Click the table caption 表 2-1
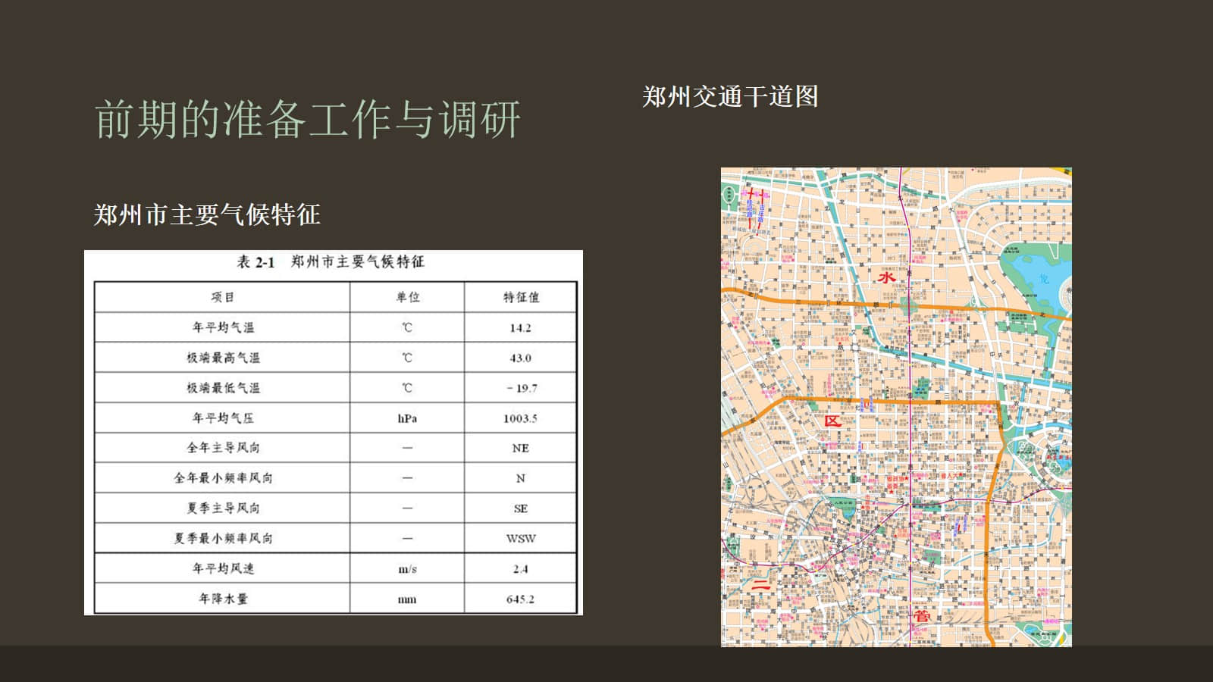 [255, 262]
